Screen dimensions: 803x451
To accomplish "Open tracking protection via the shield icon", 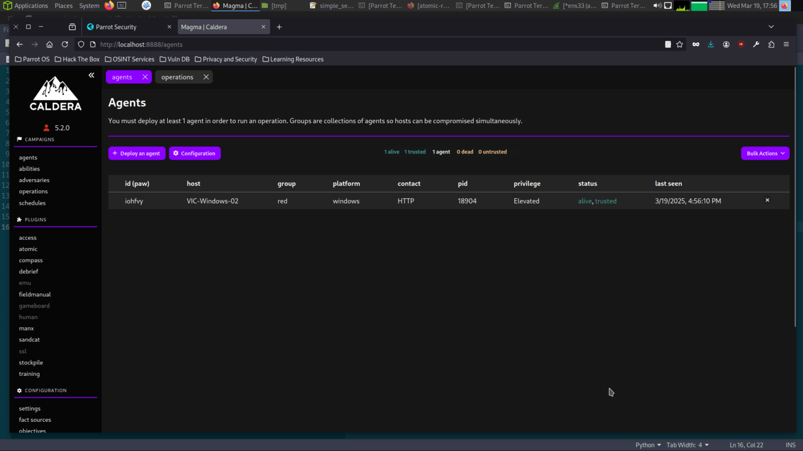I will [81, 44].
